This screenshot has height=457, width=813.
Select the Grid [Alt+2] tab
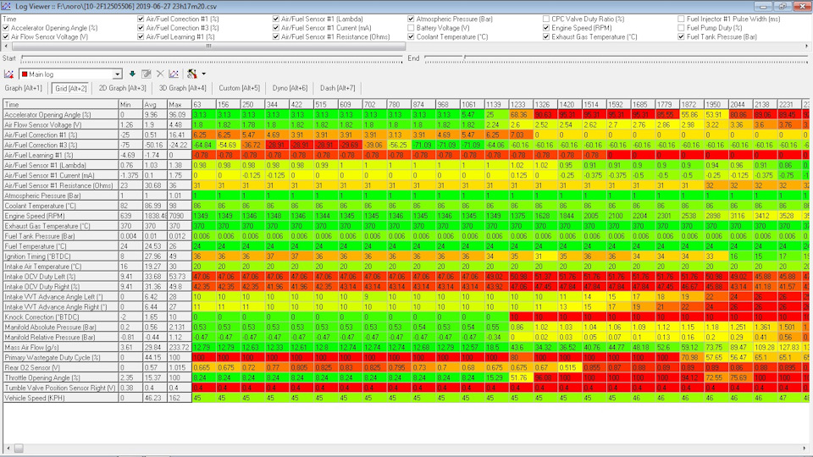click(71, 88)
